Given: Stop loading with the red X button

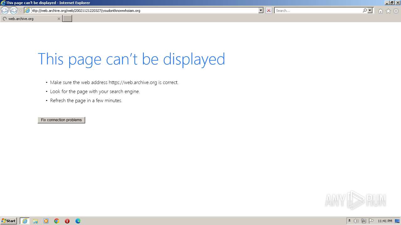Looking at the screenshot, I should pyautogui.click(x=269, y=11).
